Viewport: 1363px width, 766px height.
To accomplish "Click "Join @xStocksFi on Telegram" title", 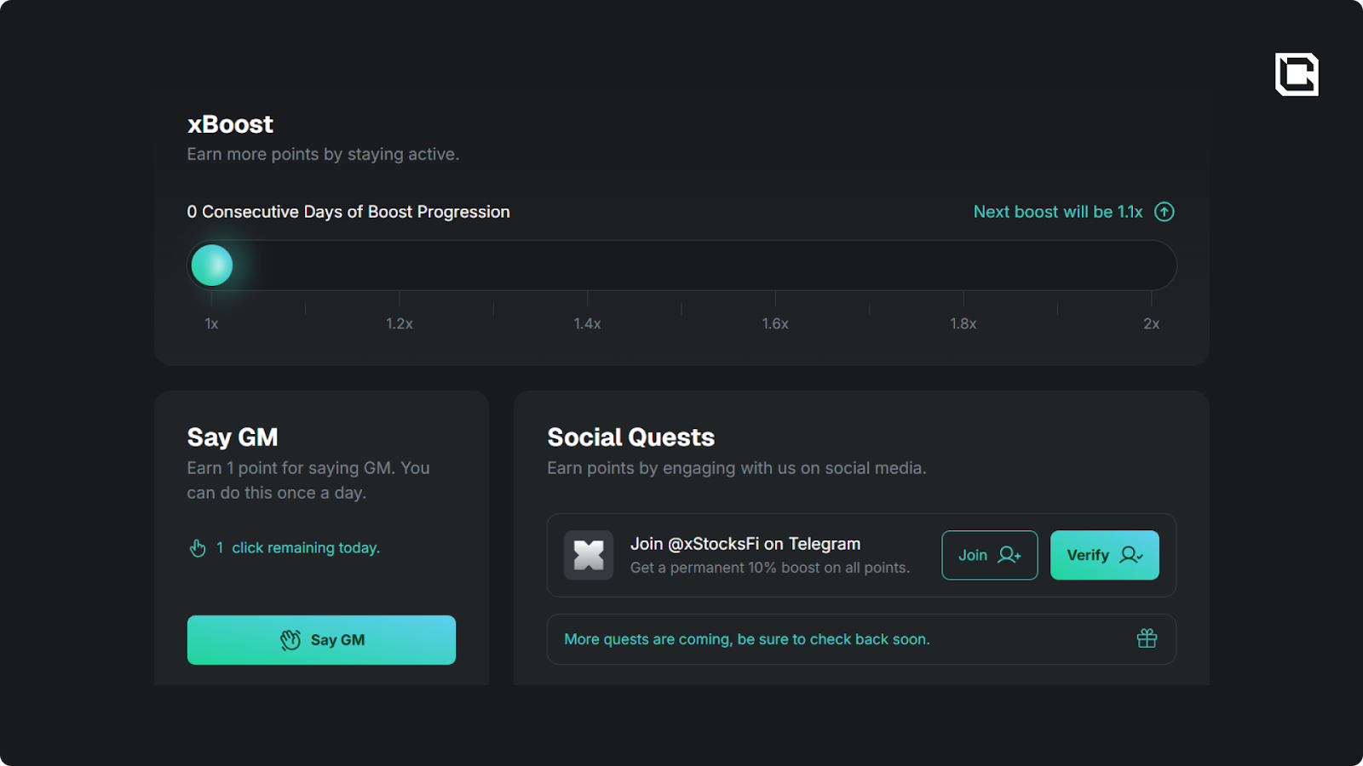I will 745,544.
